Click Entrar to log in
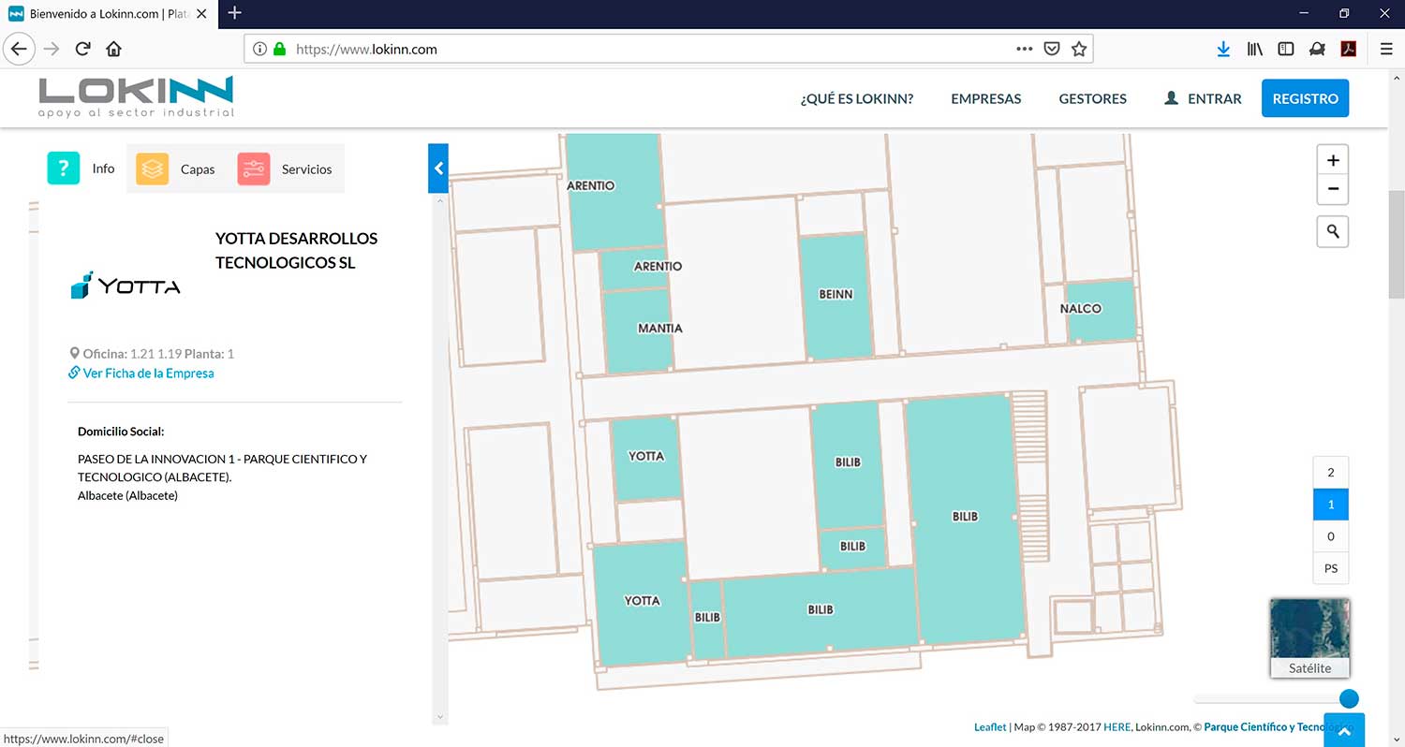Viewport: 1405px width, 747px height. click(1203, 98)
